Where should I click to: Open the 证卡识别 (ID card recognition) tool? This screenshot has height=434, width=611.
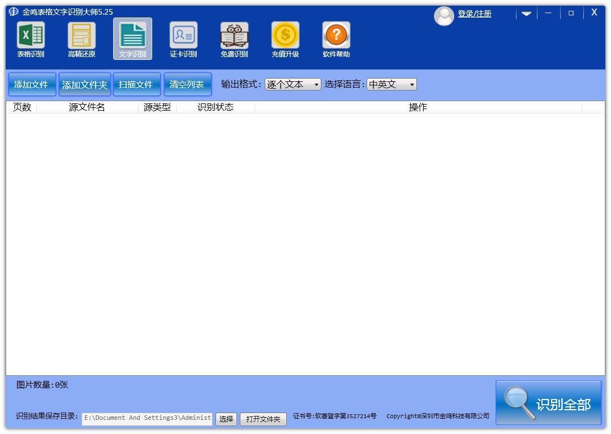[183, 38]
